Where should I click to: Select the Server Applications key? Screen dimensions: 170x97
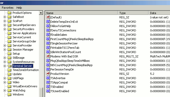24,33
